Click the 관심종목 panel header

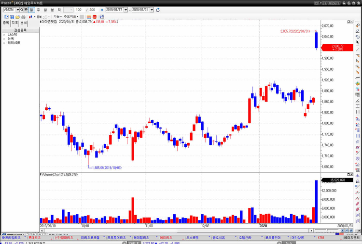point(20,30)
